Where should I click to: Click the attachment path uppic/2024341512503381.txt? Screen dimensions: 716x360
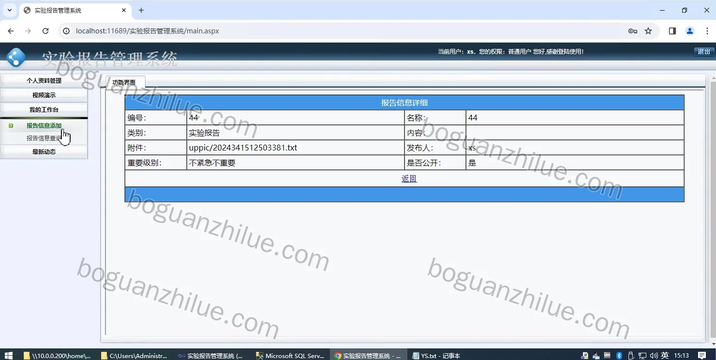243,148
